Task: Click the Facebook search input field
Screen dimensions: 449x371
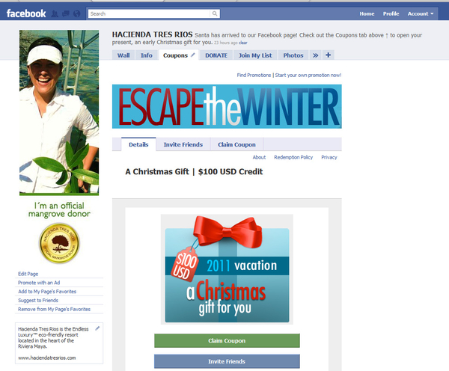Action: pos(150,13)
